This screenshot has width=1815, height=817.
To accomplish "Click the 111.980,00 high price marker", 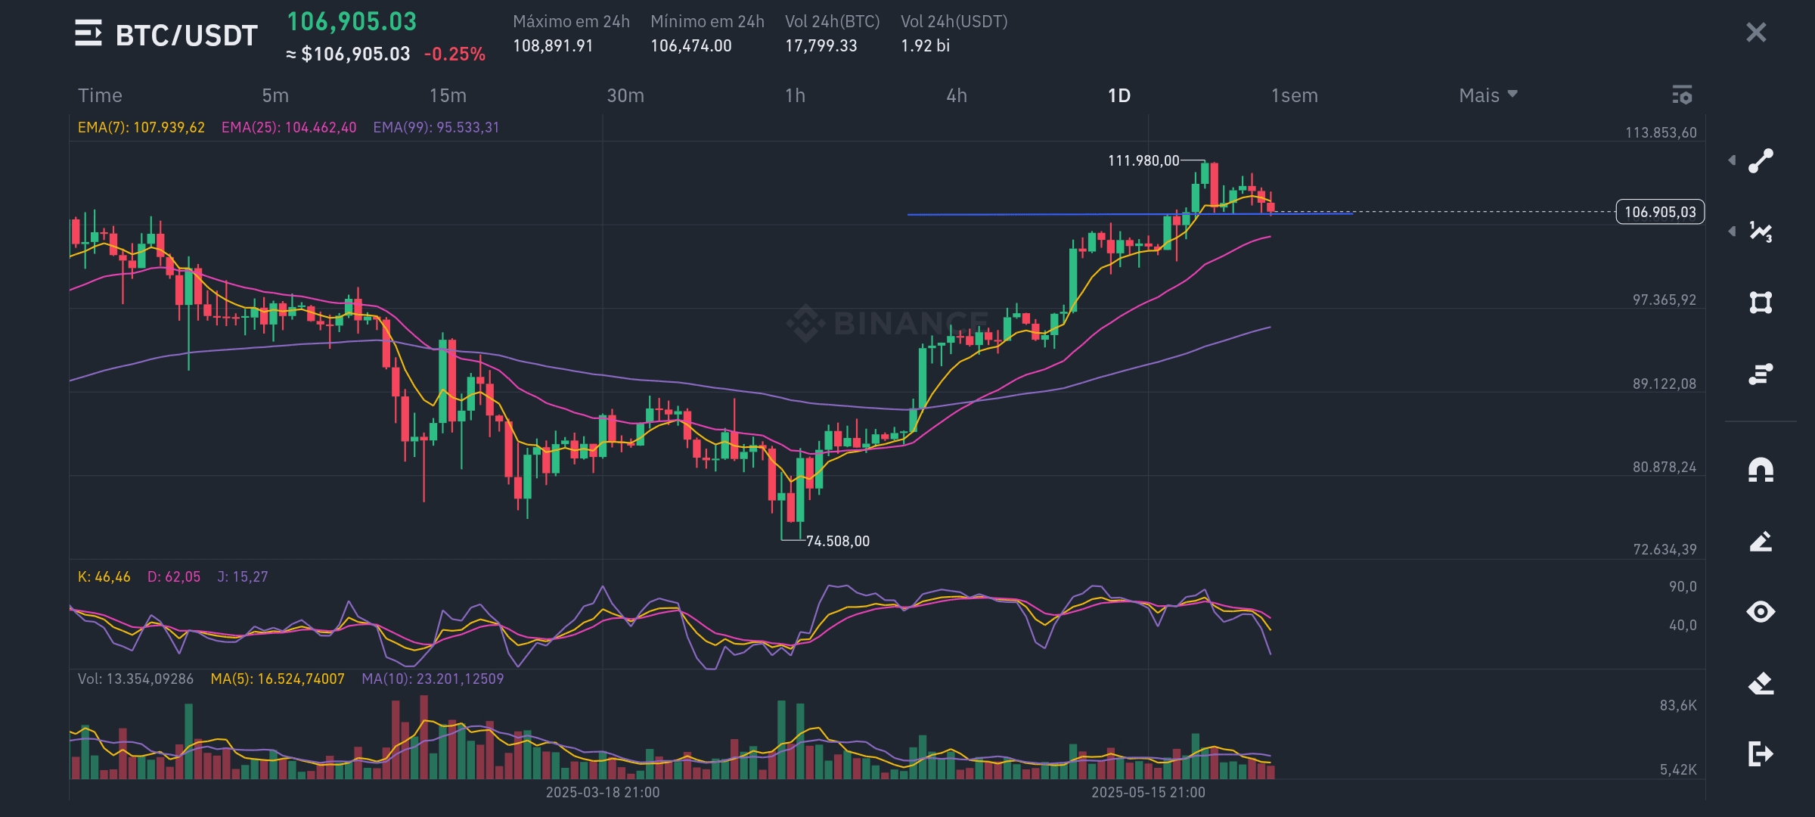I will point(1143,160).
